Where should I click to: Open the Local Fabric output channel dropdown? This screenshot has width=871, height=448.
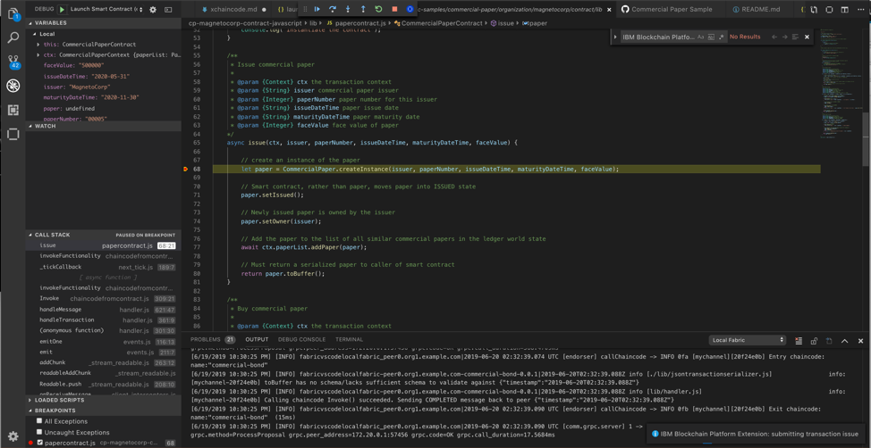[747, 340]
